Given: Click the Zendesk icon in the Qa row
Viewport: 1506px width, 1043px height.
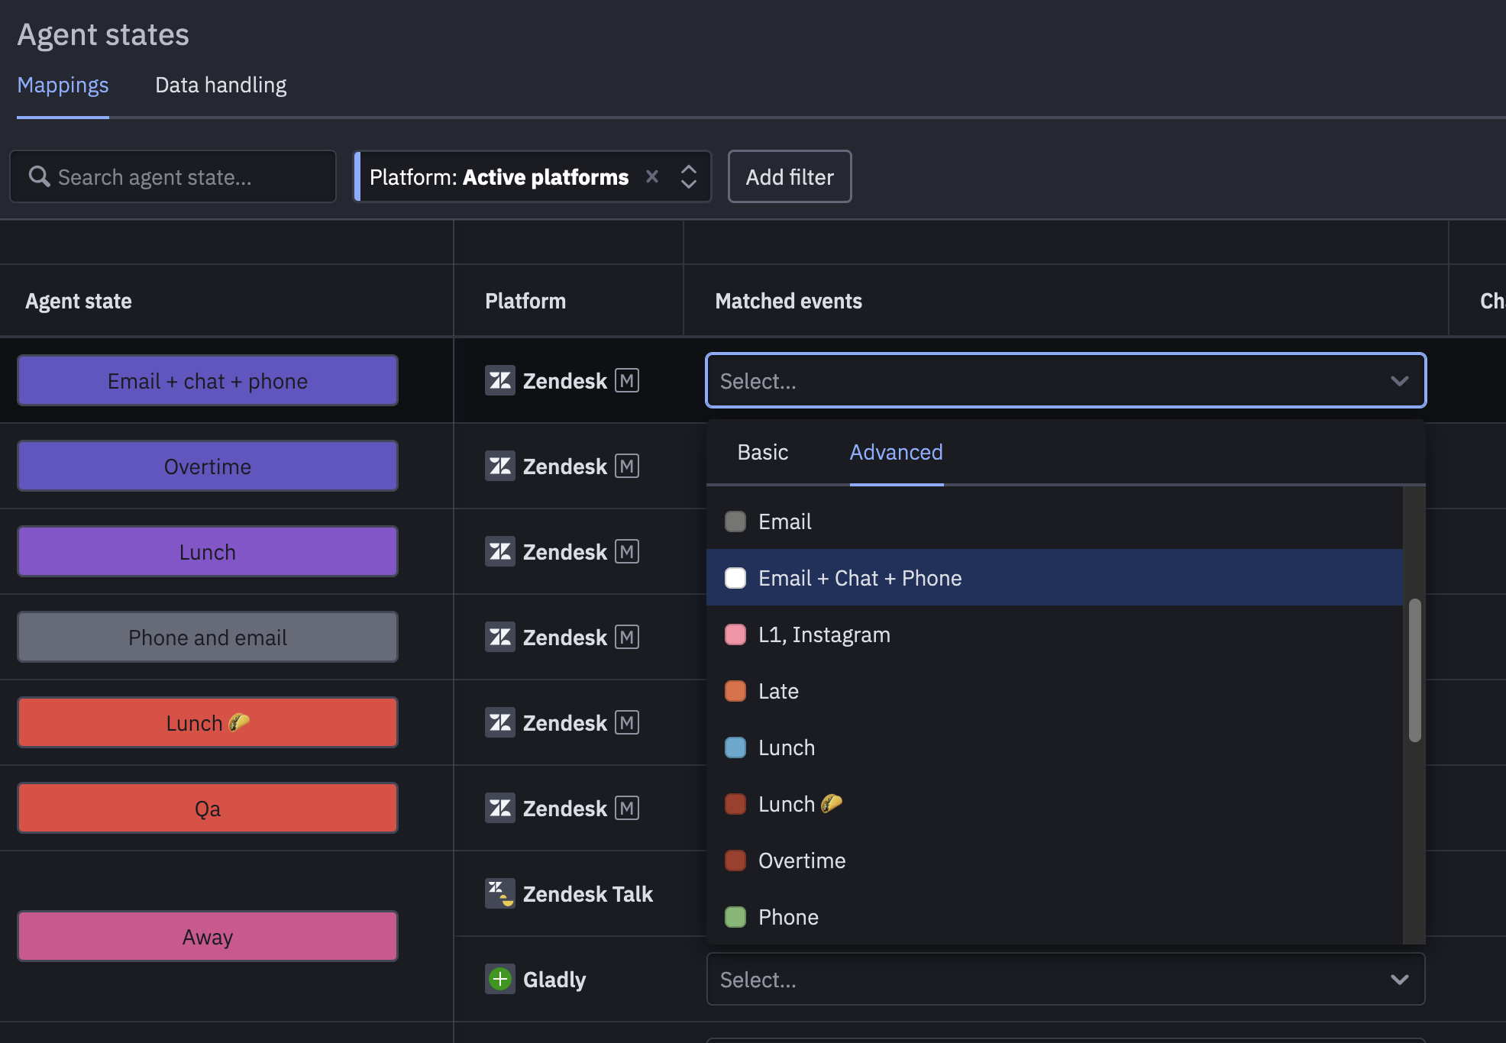Looking at the screenshot, I should point(500,808).
